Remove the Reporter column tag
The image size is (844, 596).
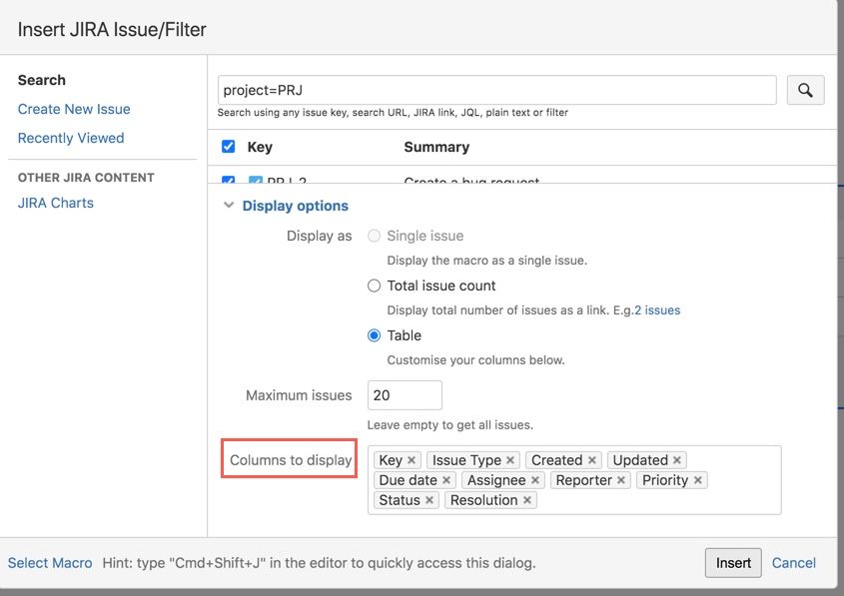click(620, 480)
